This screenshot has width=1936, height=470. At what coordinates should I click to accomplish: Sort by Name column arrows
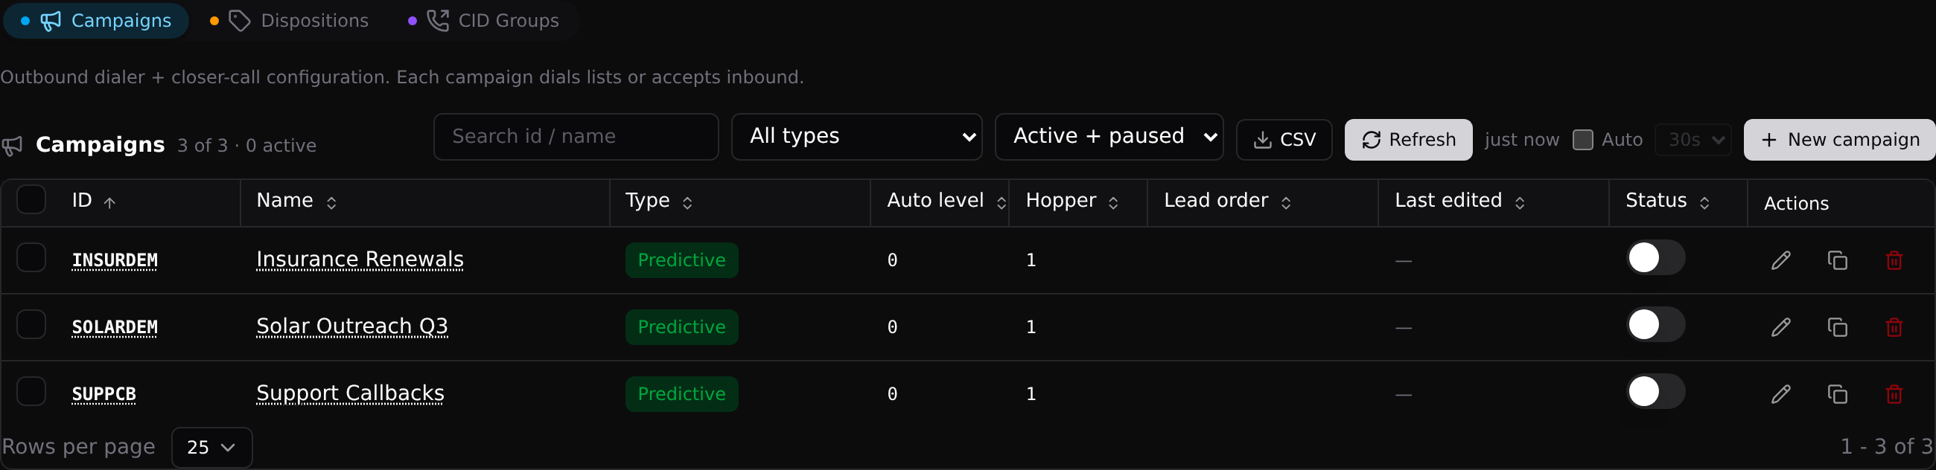[331, 203]
